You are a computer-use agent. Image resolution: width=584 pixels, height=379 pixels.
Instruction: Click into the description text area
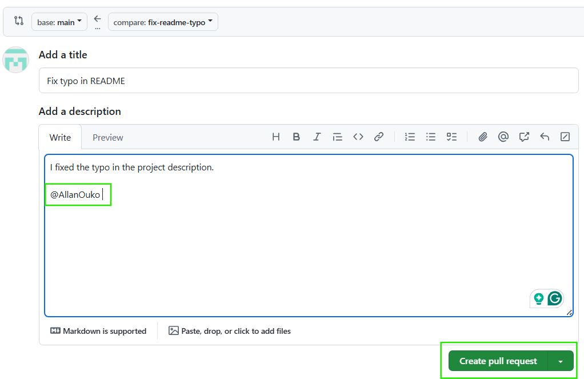309,236
